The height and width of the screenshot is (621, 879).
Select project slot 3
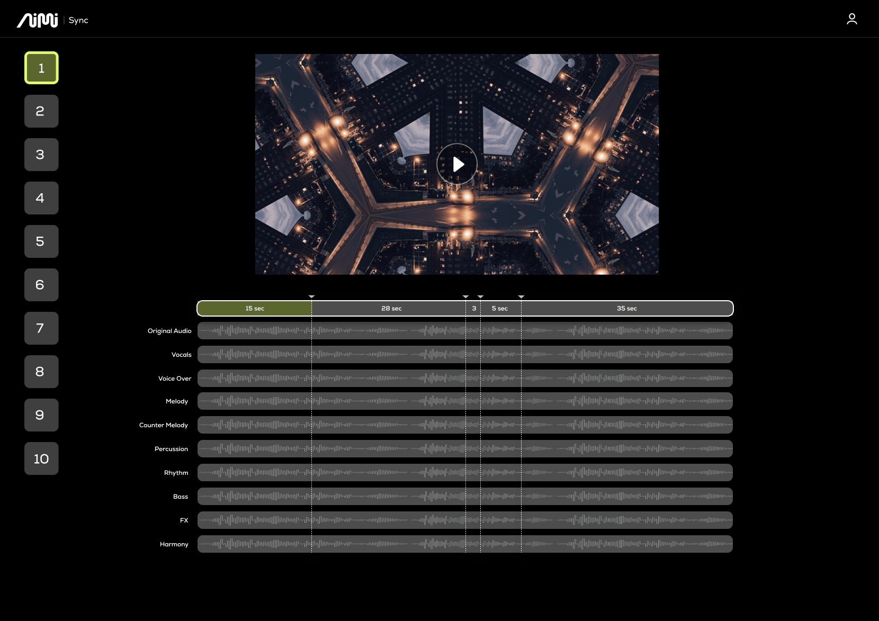pyautogui.click(x=41, y=155)
